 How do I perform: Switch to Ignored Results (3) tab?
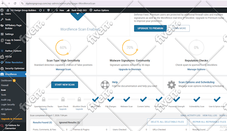69,122
